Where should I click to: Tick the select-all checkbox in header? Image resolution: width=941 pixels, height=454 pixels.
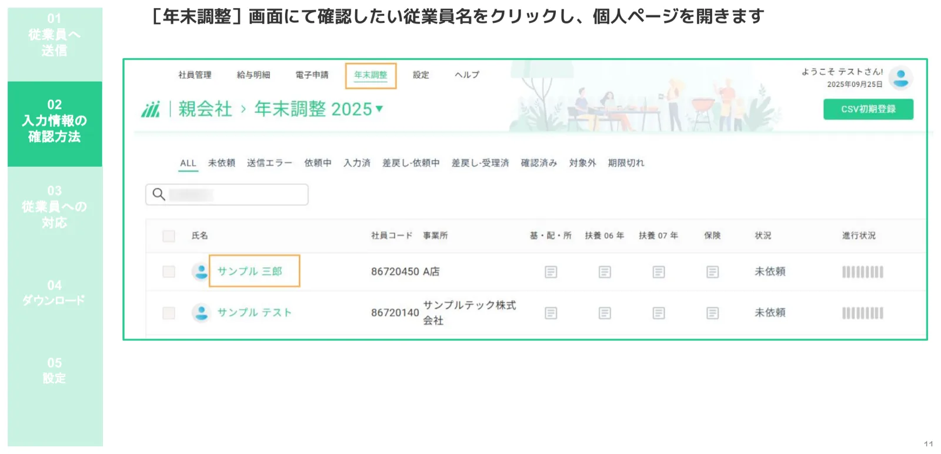pos(169,236)
